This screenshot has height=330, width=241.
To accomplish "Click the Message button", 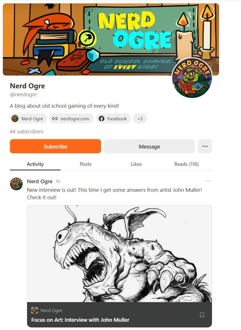I will pos(149,146).
